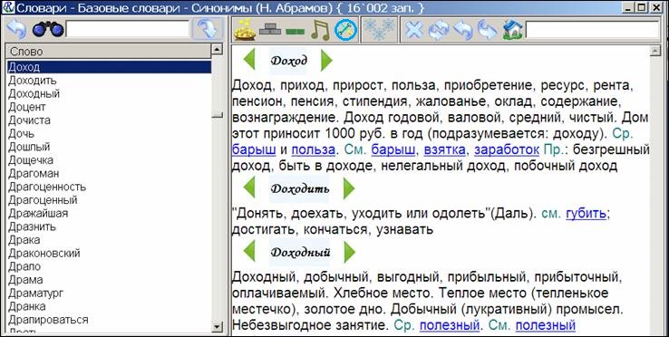Click green left arrow beside Доходить heading

pyautogui.click(x=249, y=188)
